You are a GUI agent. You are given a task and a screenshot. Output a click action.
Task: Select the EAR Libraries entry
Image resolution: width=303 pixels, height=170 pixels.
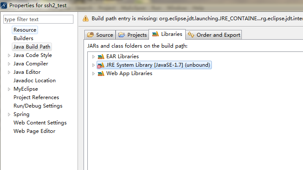(122, 57)
